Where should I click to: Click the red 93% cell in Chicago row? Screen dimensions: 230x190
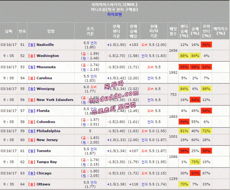[195, 173]
